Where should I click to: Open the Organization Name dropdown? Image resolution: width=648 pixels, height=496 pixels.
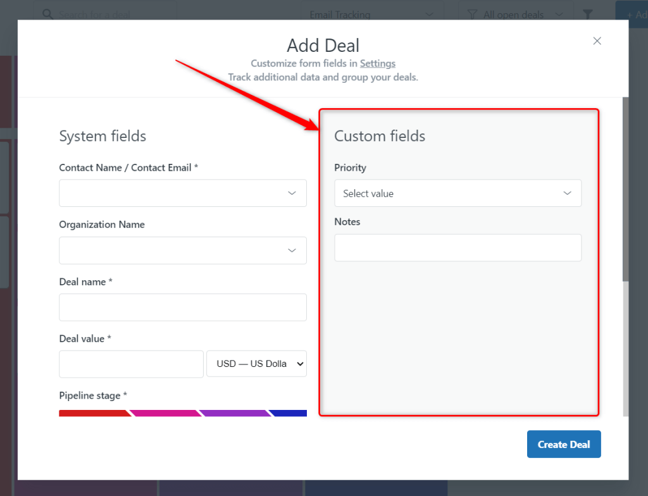(x=182, y=251)
